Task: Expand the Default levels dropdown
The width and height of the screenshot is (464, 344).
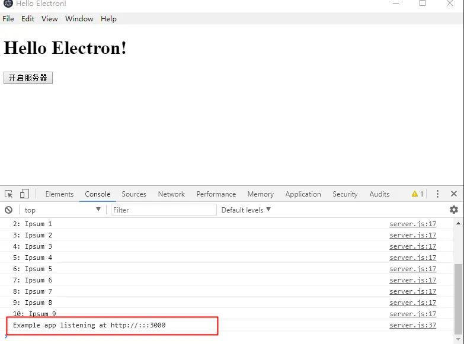Action: click(246, 210)
